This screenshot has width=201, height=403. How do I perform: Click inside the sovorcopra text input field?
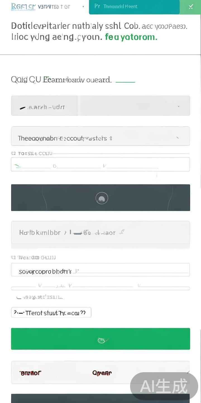coord(100,270)
